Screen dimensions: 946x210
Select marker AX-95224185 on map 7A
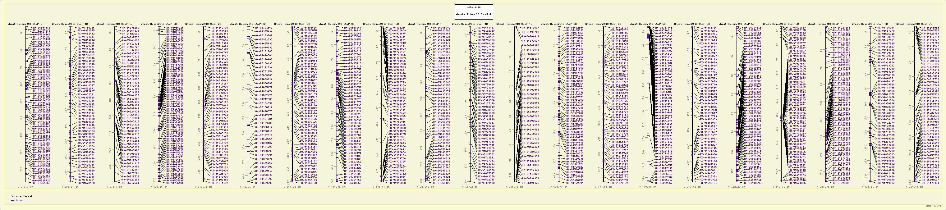[x=841, y=28]
